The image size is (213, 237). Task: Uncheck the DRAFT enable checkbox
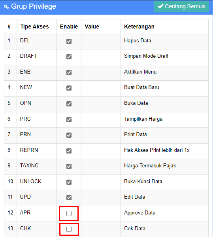(69, 57)
